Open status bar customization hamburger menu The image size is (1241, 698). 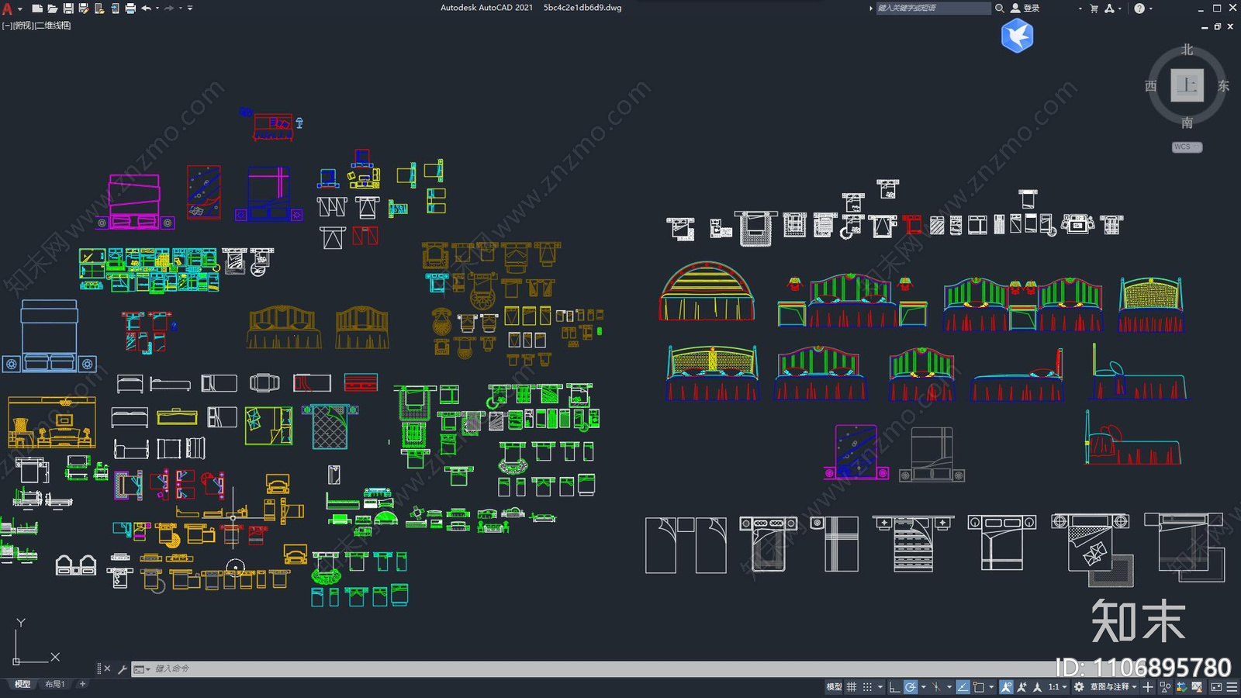tap(1232, 687)
